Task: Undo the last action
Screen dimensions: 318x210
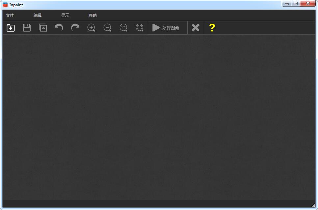Action: [59, 28]
